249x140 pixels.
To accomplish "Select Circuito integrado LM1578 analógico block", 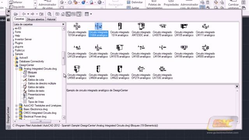I will (120, 51).
